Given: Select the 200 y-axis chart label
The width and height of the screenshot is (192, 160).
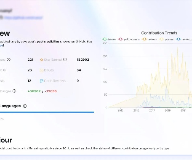Looking at the screenshot, I should pyautogui.click(x=105, y=56).
